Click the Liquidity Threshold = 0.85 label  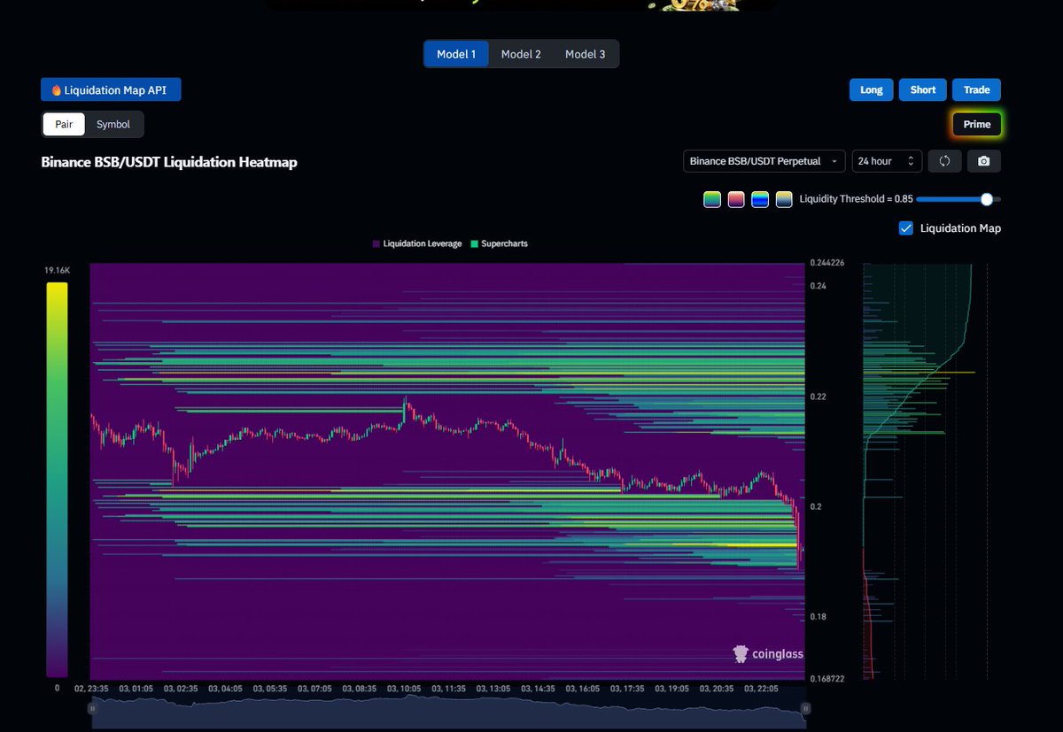[856, 199]
